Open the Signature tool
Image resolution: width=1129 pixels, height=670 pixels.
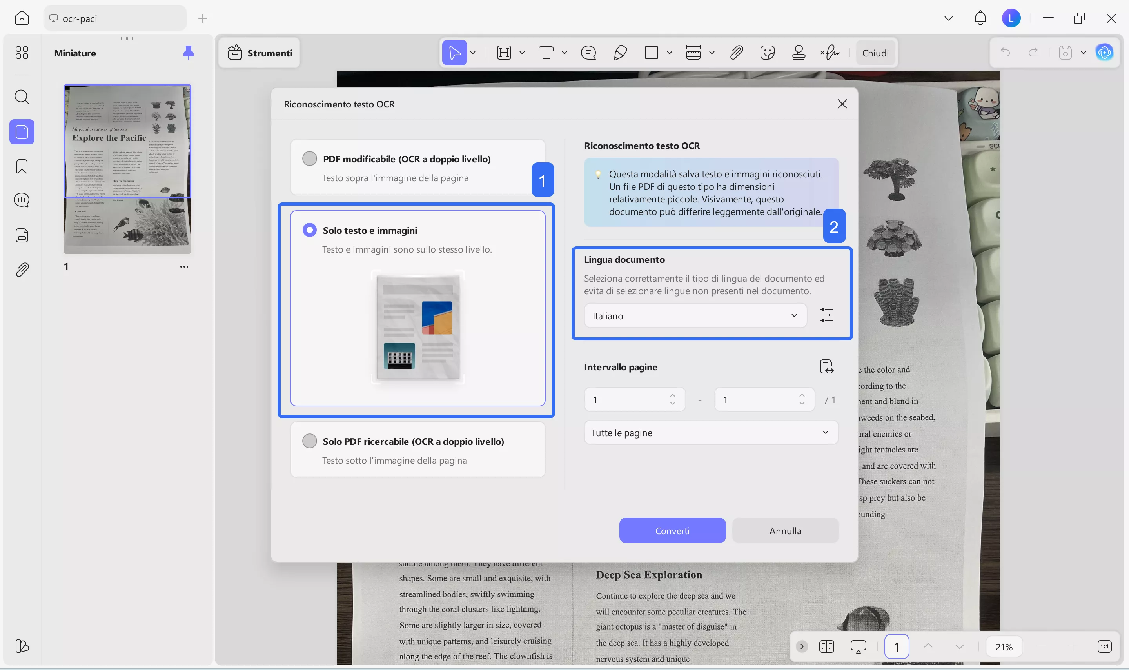(x=830, y=53)
